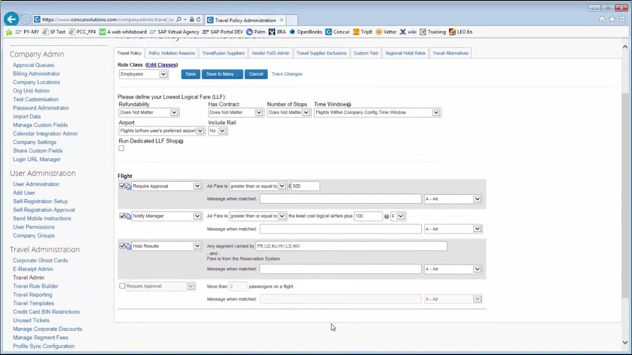
Task: Open PCC_FP4 bookmark
Action: [x=82, y=32]
